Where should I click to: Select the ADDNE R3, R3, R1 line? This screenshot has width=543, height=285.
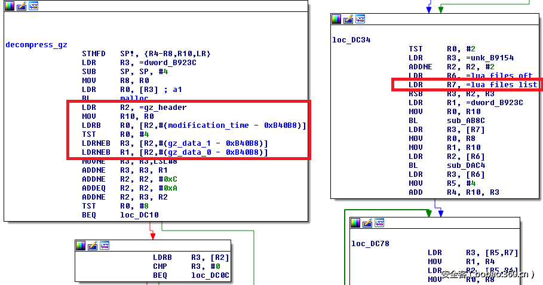(x=125, y=170)
